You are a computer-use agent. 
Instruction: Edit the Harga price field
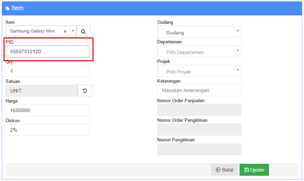click(x=48, y=110)
